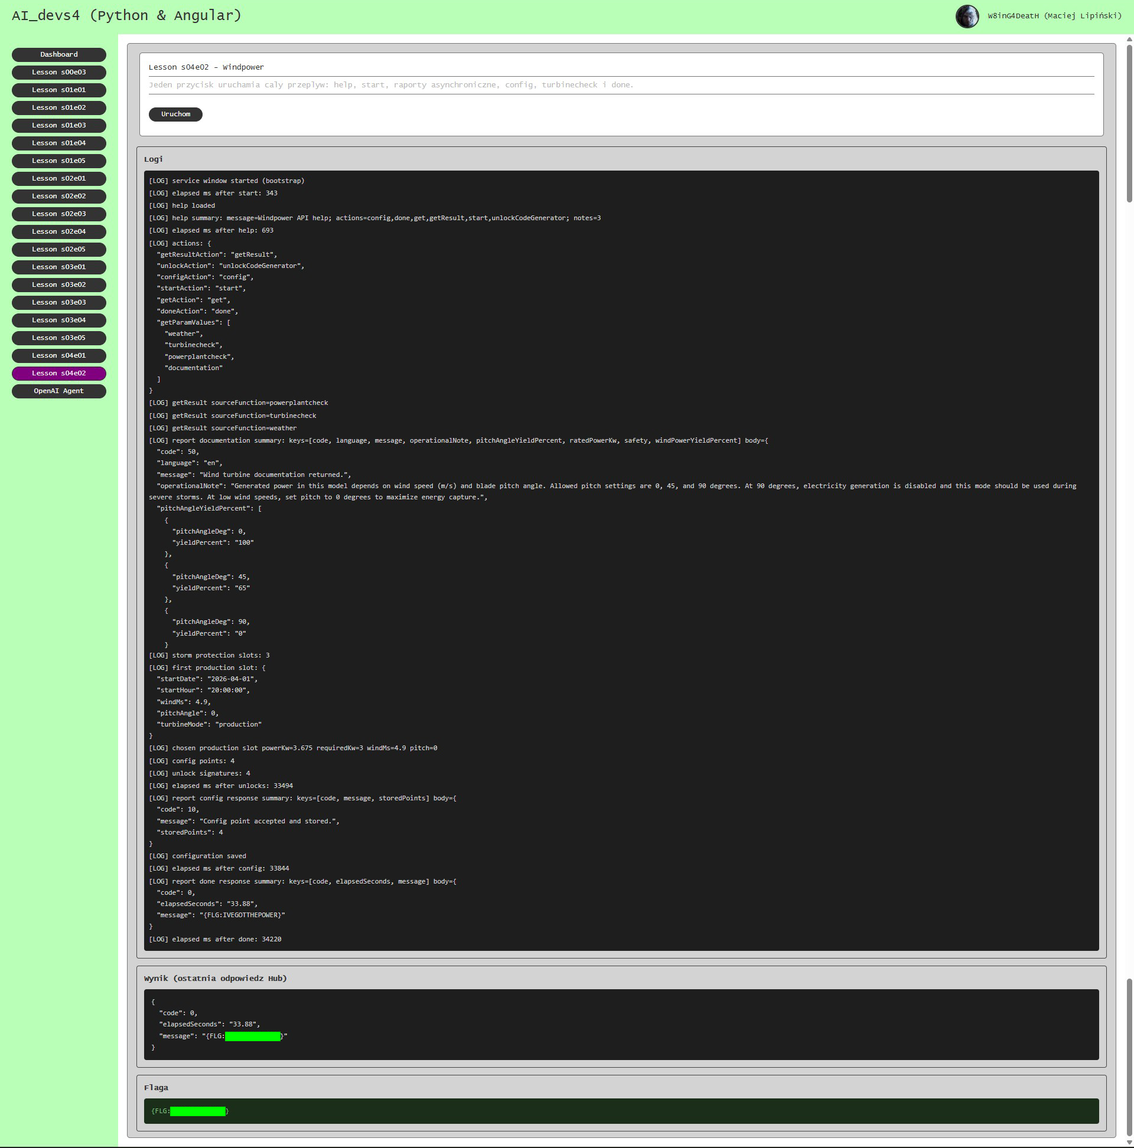Select Lesson s03e01

tap(59, 267)
